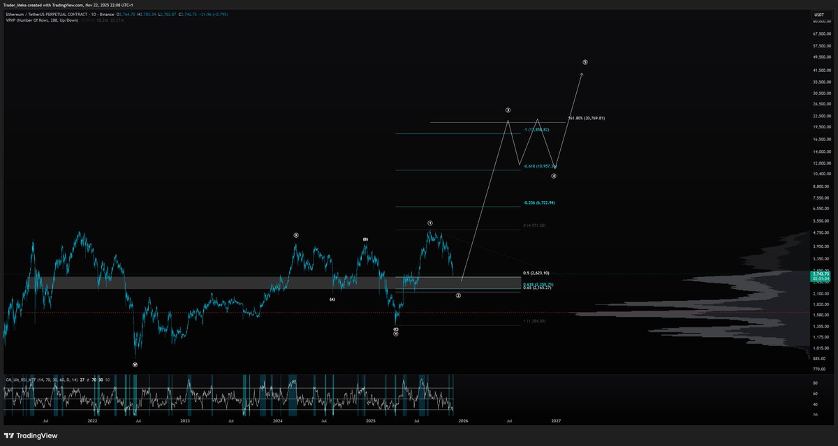This screenshot has width=838, height=446.
Task: Select the Ethereum / TetherUS PERPETUAL CONTRACT symbol title
Action: (x=47, y=14)
